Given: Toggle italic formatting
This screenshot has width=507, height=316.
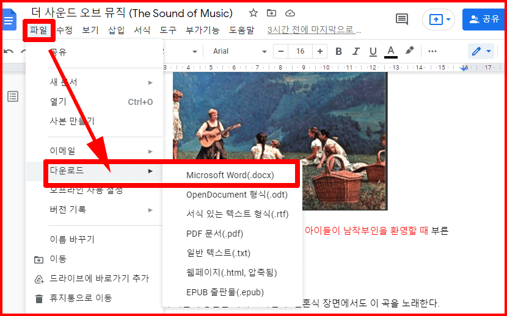Looking at the screenshot, I should pos(356,51).
